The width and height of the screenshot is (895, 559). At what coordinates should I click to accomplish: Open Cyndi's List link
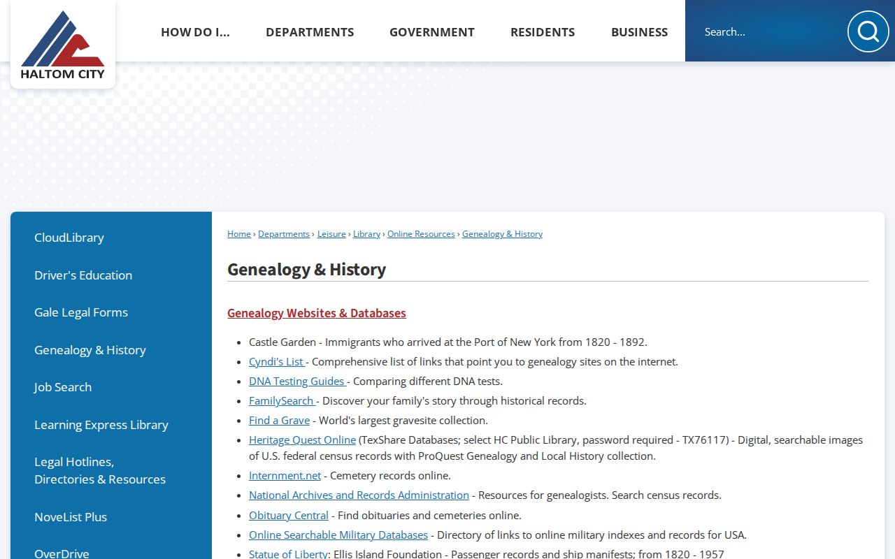276,362
